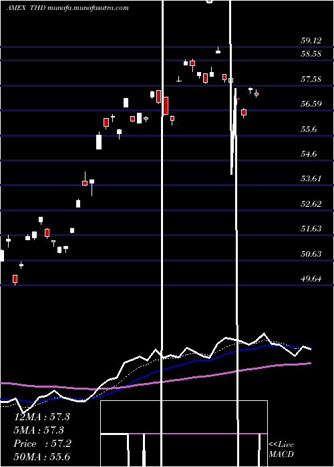Click the 55.6 price axis label

[x=309, y=129]
